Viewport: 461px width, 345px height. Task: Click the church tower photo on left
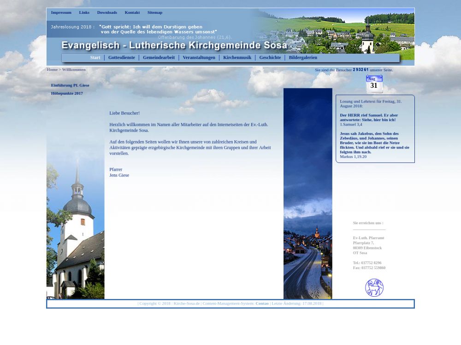(x=75, y=230)
